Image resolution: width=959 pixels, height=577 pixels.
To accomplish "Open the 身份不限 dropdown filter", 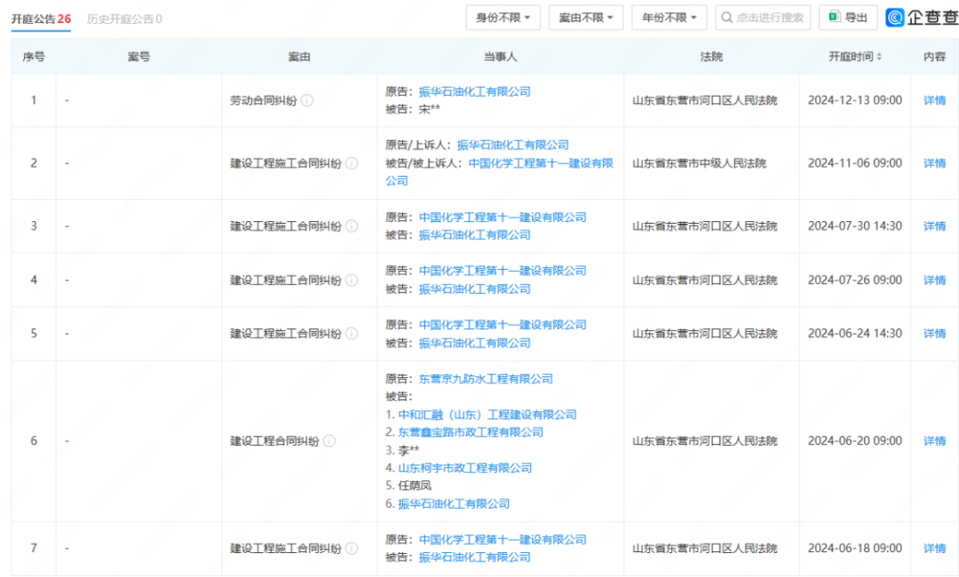I will [x=503, y=18].
